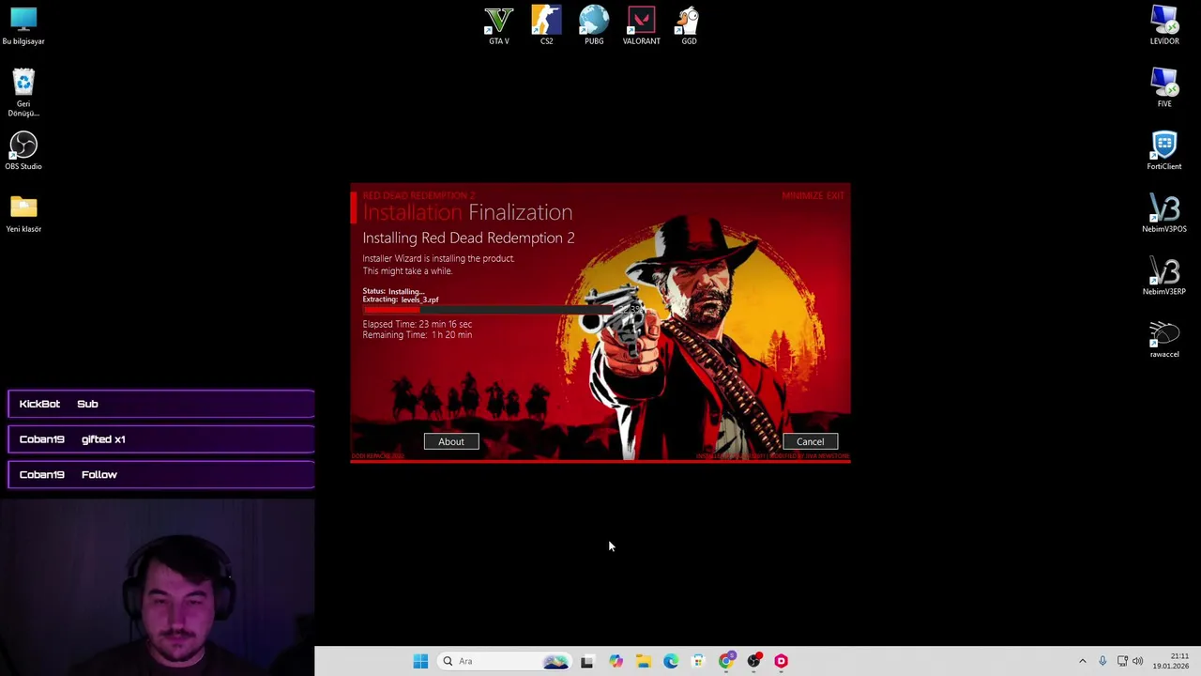
Task: Select the LEVIDOR desktop icon
Action: tap(1164, 25)
